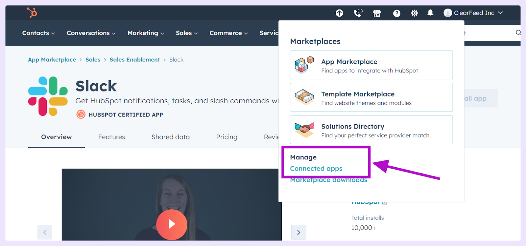Click the Solutions Directory handshake icon
526x246 pixels.
pos(304,130)
